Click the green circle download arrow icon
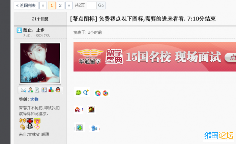 (79, 128)
